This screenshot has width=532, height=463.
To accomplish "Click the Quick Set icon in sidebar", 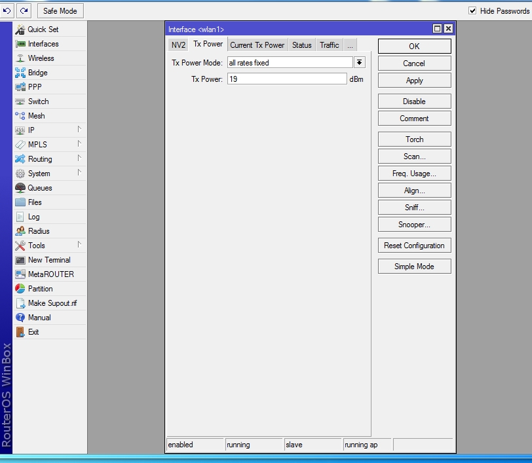I will click(x=20, y=29).
